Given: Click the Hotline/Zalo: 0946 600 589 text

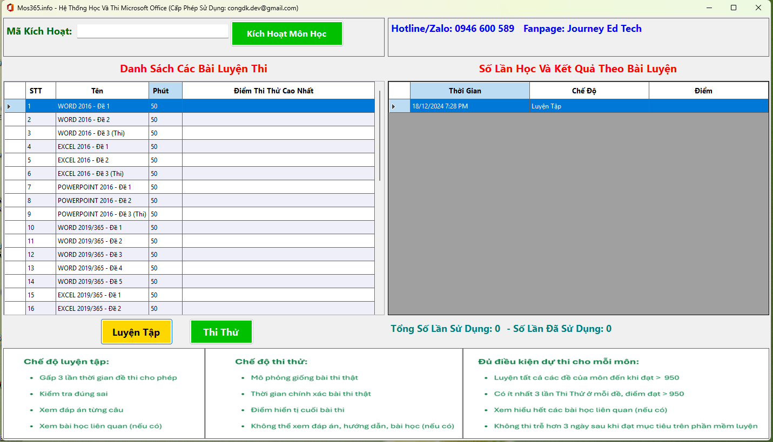Looking at the screenshot, I should 453,29.
